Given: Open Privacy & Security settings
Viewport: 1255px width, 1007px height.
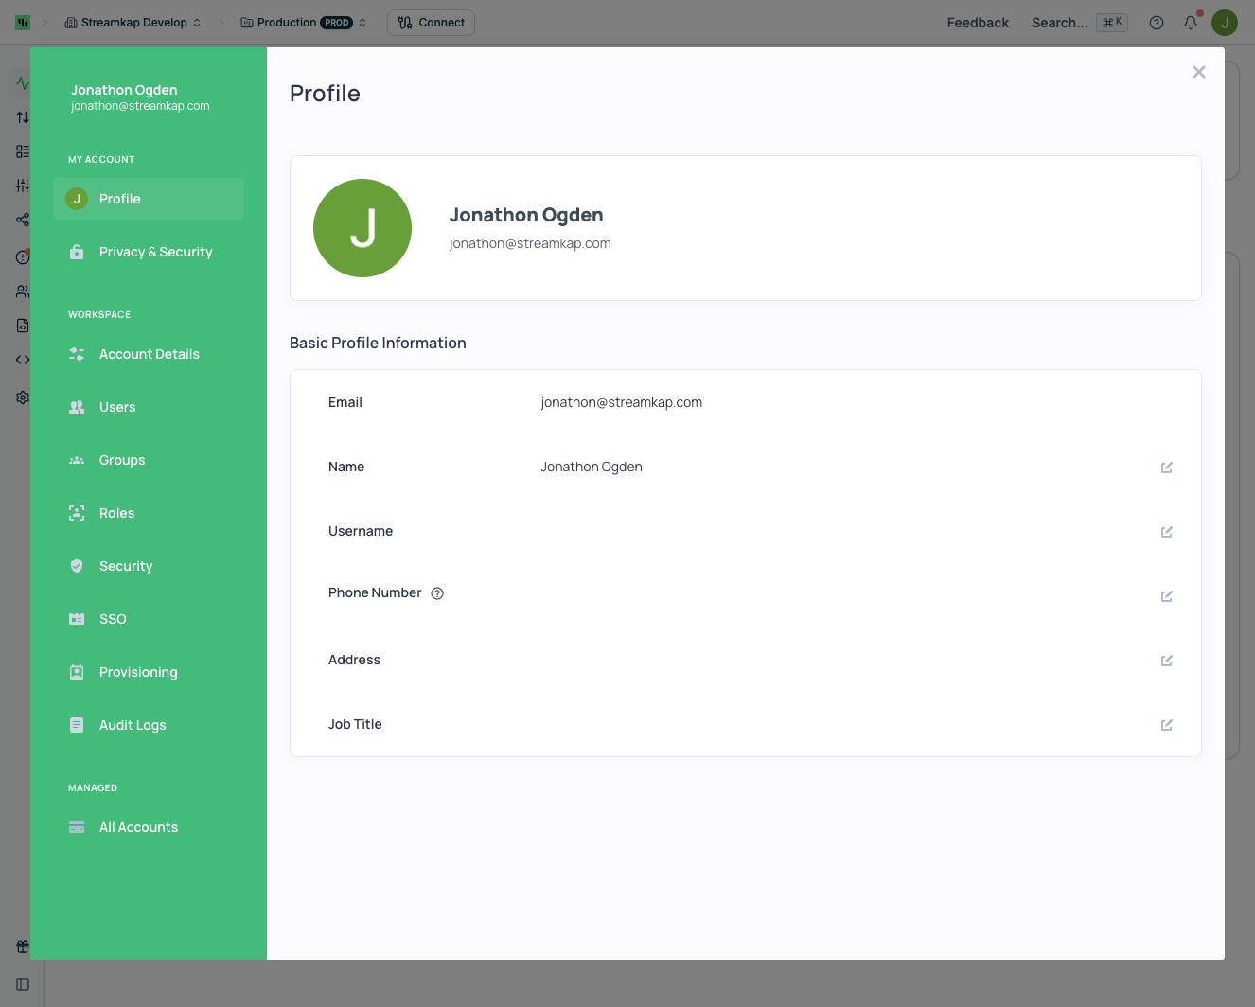Looking at the screenshot, I should [154, 251].
